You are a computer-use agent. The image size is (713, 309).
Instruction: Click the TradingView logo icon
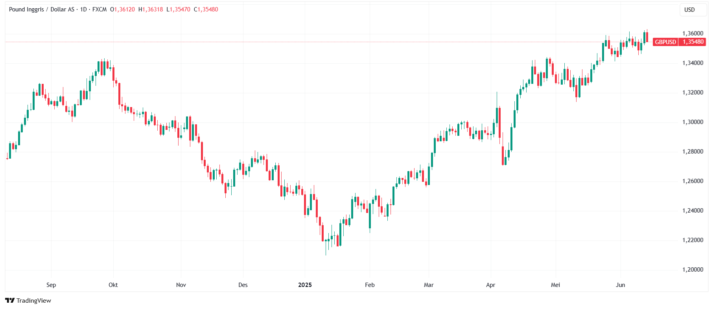tap(10, 300)
